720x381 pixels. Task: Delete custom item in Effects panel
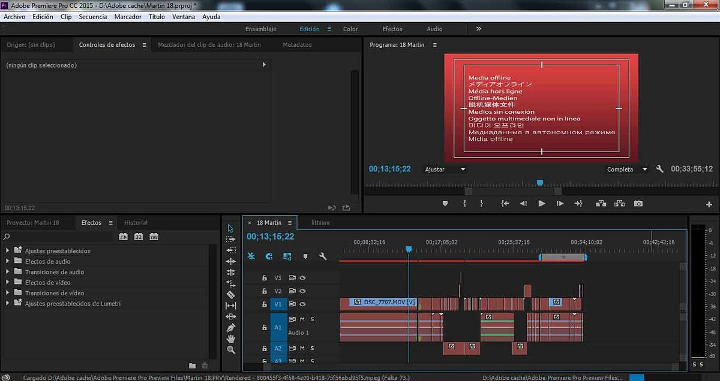click(x=205, y=366)
